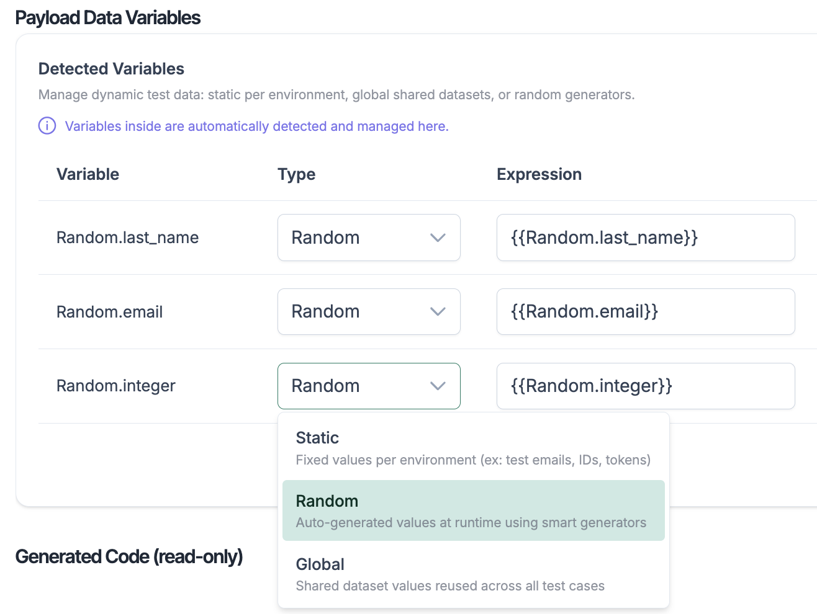Choose the highlighted Random option
The width and height of the screenshot is (817, 614).
coord(473,510)
